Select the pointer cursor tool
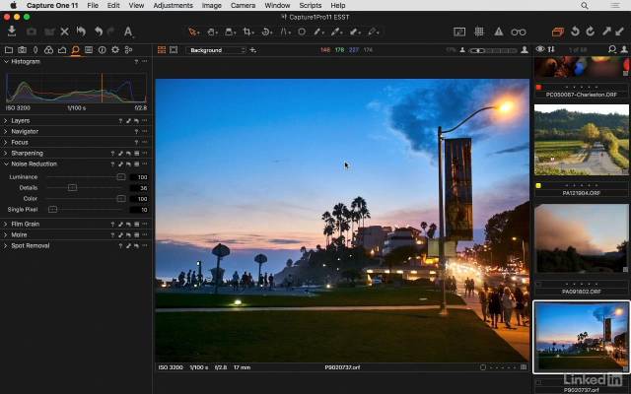631x394 pixels. pyautogui.click(x=193, y=32)
